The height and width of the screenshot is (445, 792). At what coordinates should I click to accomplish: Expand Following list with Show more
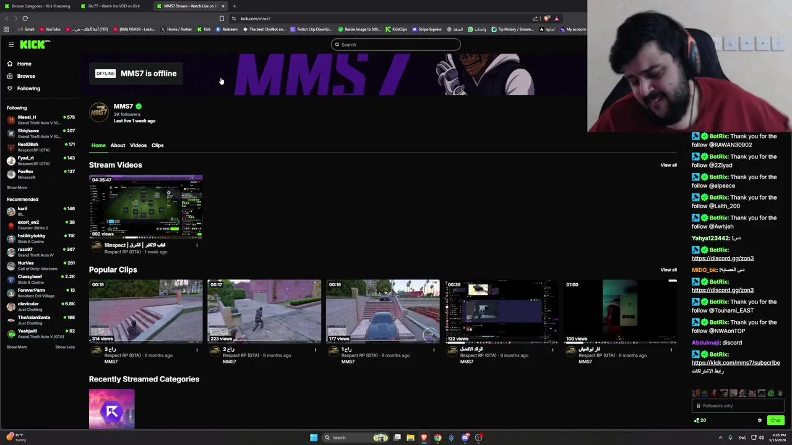(x=17, y=187)
